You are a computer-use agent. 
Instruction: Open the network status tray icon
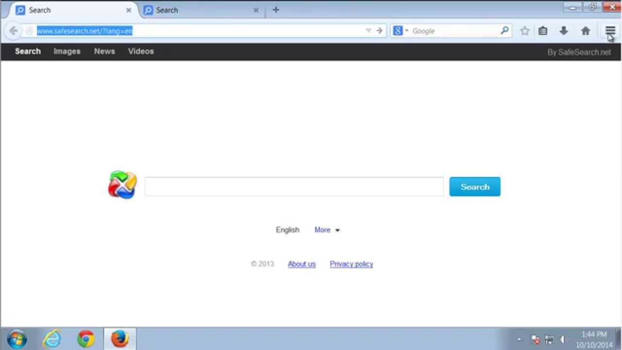pos(550,339)
